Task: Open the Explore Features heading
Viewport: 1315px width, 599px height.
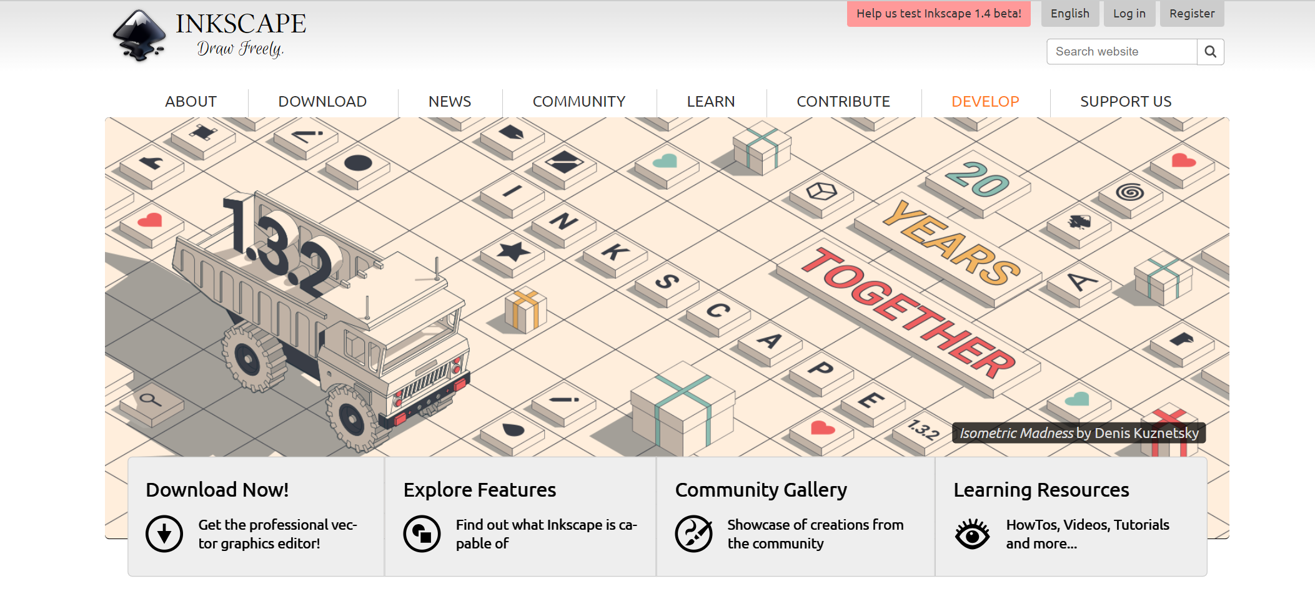Action: (x=480, y=490)
